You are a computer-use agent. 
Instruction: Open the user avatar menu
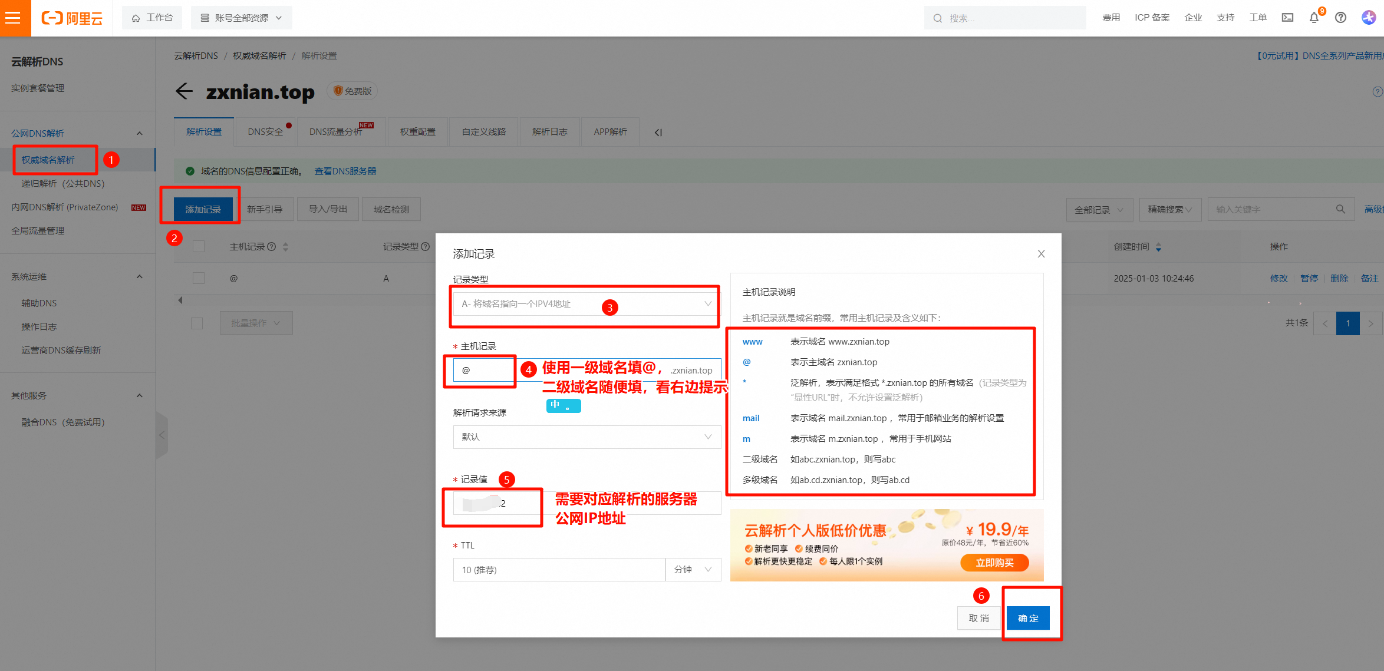coord(1369,18)
